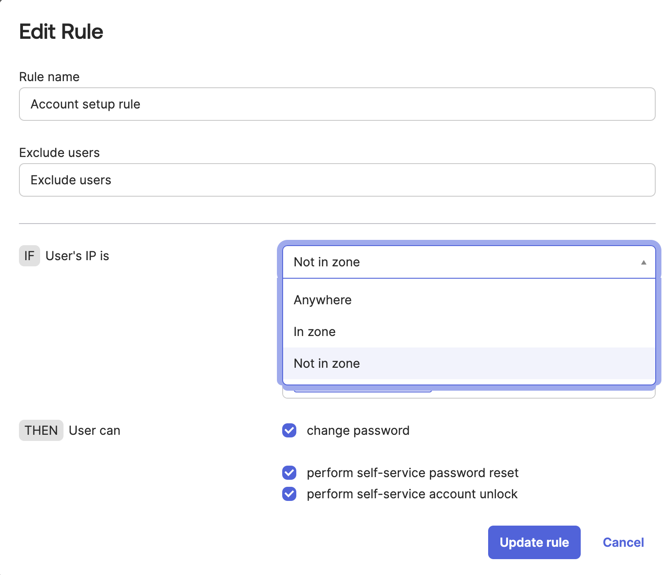
Task: Click the THEN badge label
Action: pyautogui.click(x=41, y=430)
